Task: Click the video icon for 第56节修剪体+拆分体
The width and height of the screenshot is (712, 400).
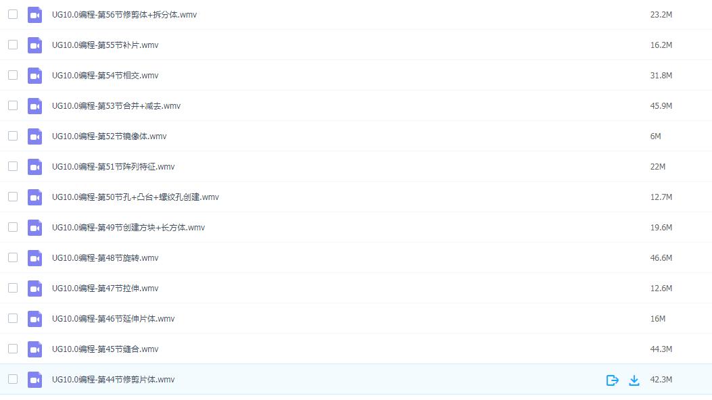Action: click(34, 15)
